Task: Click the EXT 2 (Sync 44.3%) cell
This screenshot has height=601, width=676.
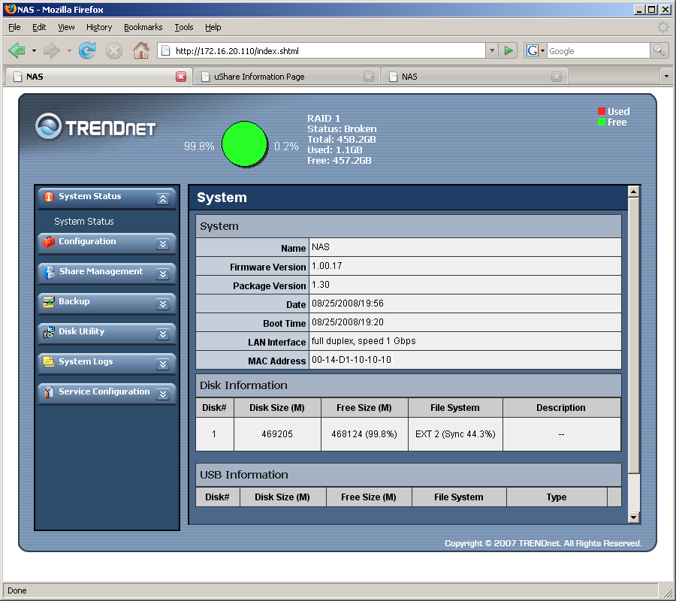Action: pyautogui.click(x=455, y=434)
